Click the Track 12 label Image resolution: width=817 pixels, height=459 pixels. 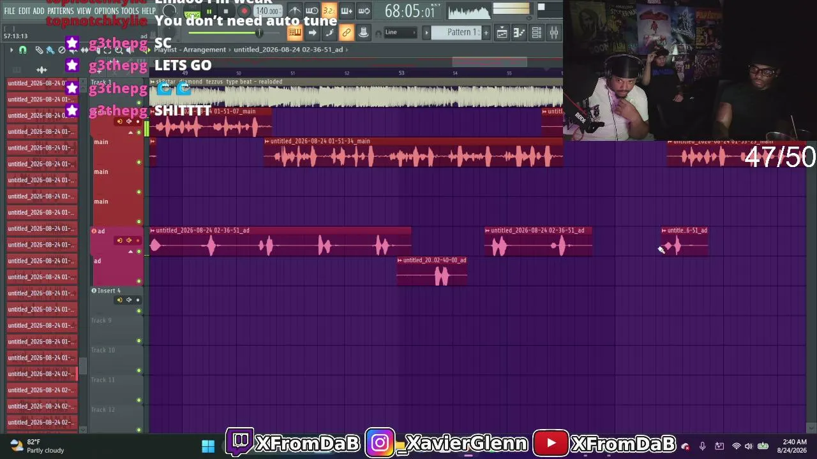[x=103, y=409]
